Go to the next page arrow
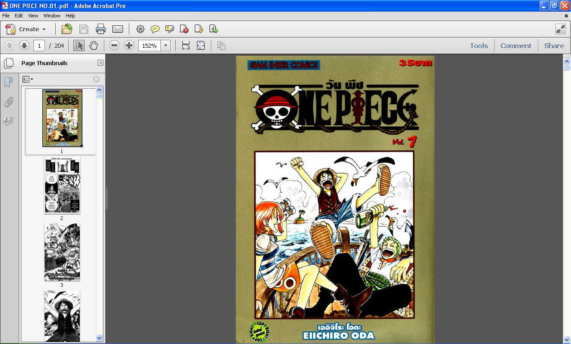 tap(24, 46)
